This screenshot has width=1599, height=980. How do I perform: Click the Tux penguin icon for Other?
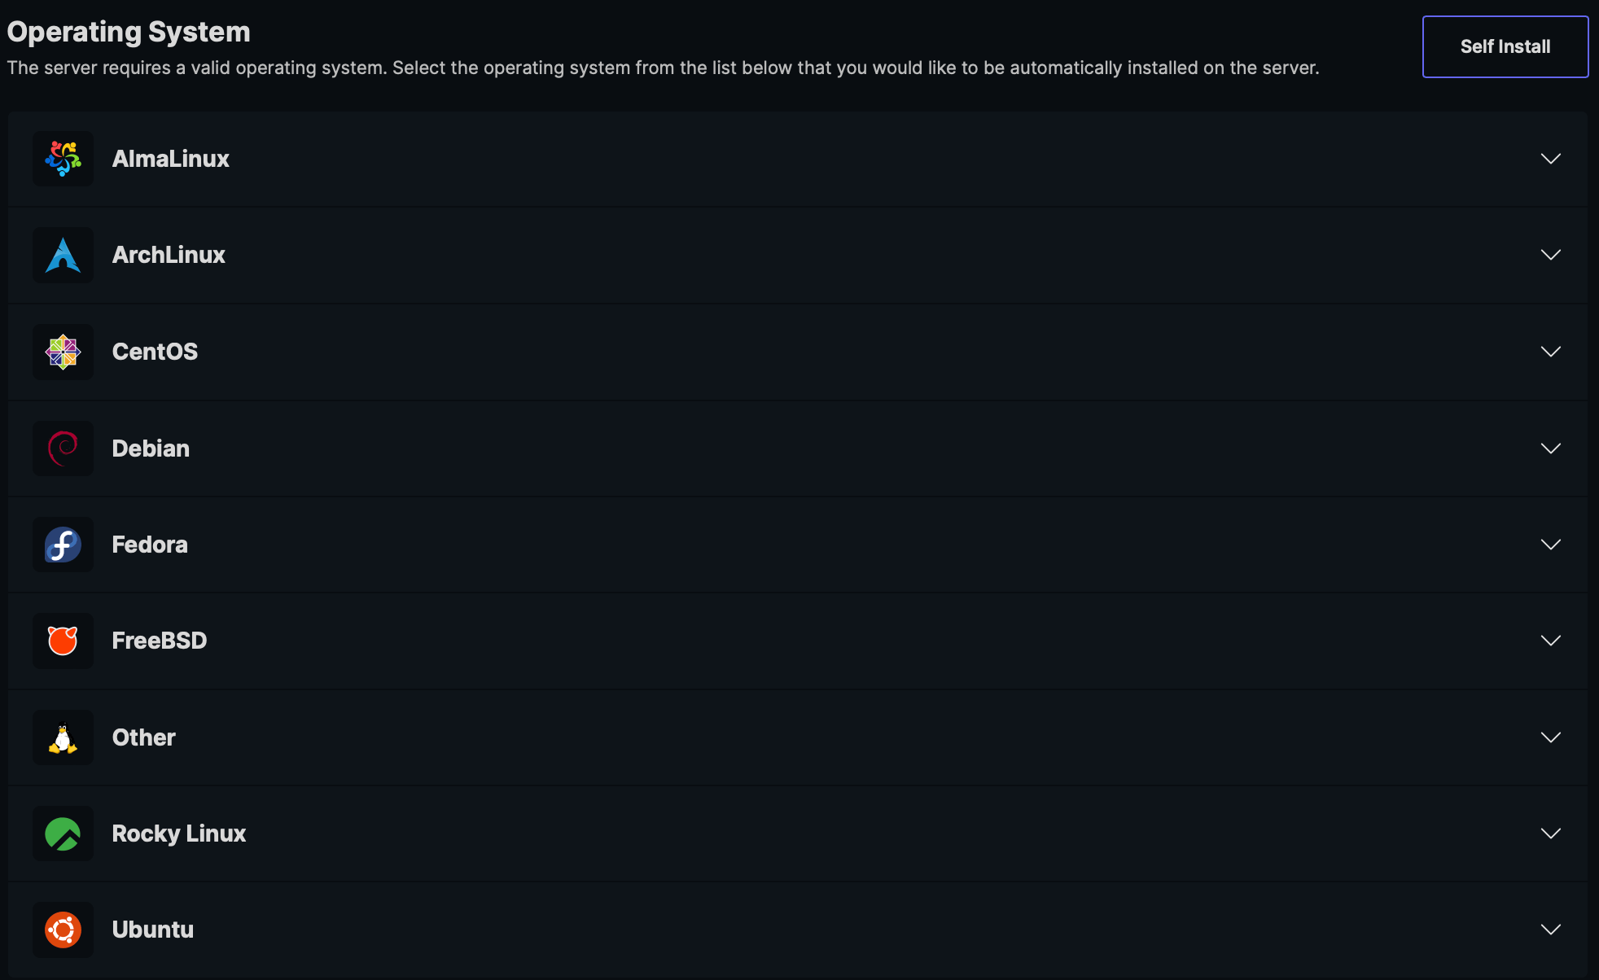[63, 737]
